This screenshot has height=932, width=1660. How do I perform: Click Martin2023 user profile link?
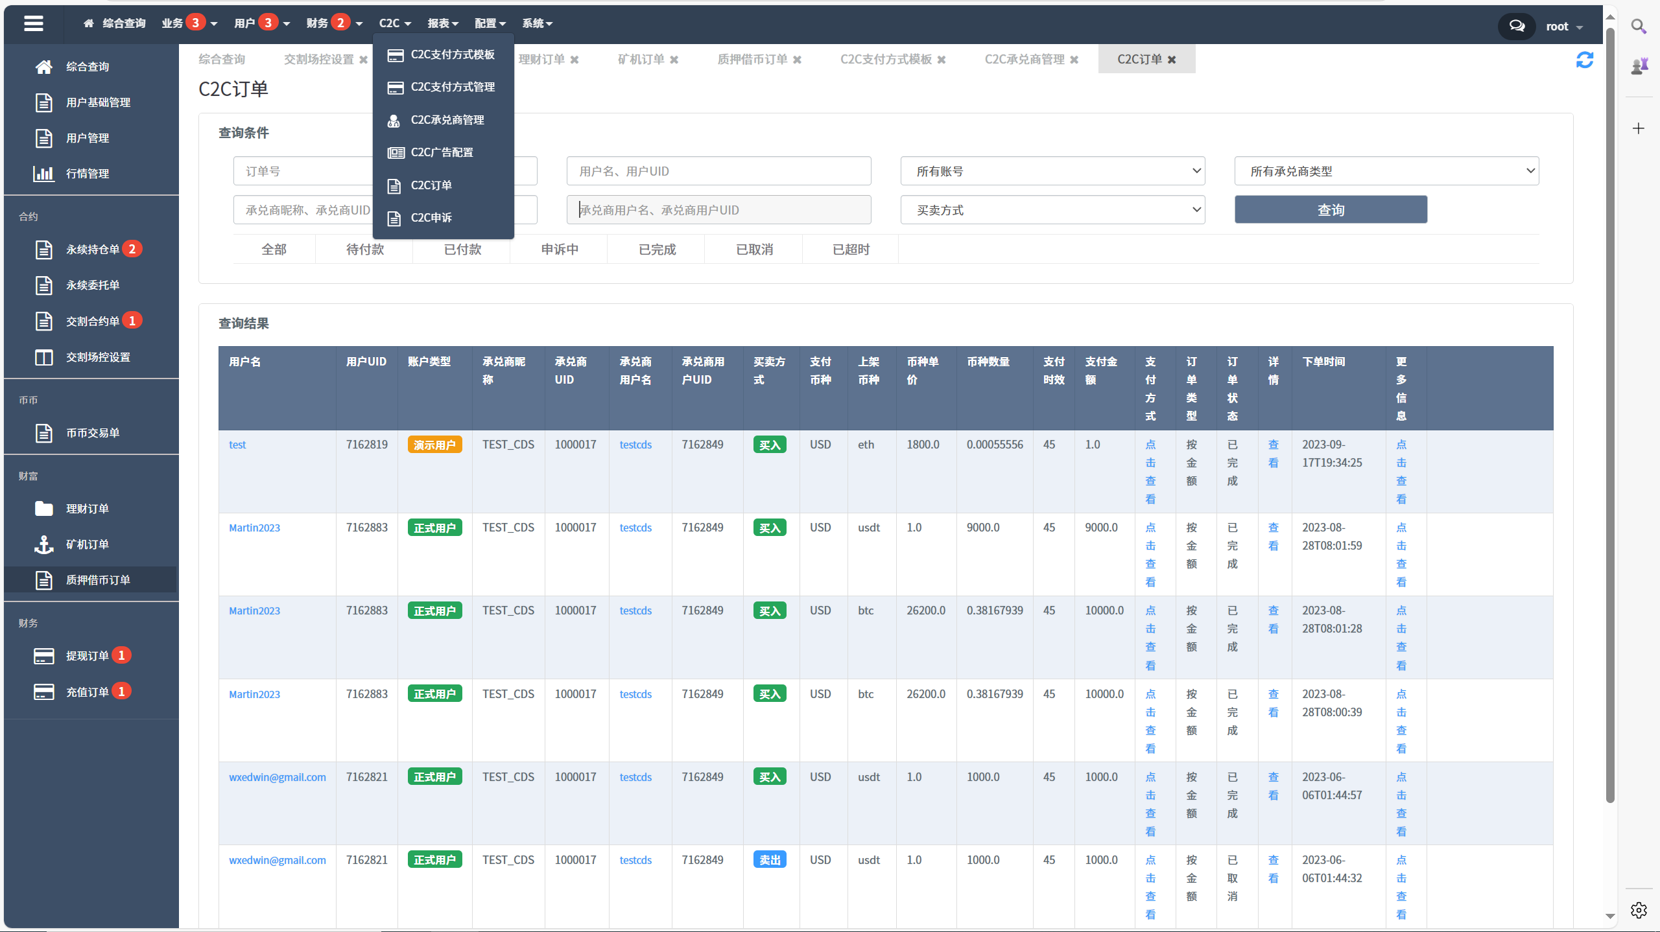(252, 526)
